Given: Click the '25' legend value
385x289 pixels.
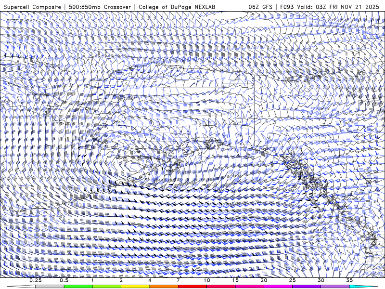Looking at the screenshot, I should (x=293, y=280).
